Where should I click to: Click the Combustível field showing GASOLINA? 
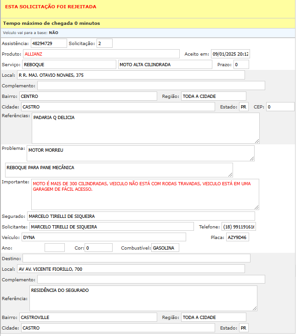[165, 248]
